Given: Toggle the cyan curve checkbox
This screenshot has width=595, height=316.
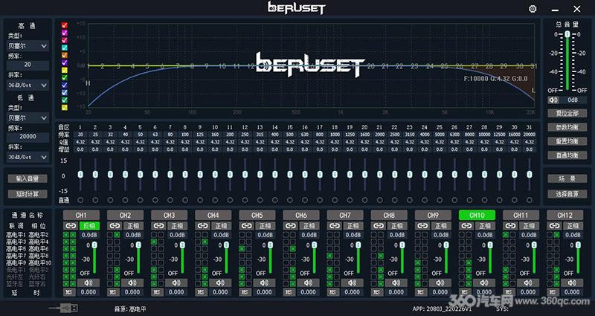Looking at the screenshot, I should (x=65, y=48).
